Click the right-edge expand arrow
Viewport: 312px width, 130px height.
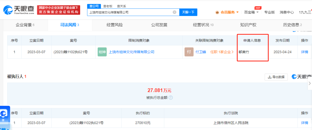point(310,83)
